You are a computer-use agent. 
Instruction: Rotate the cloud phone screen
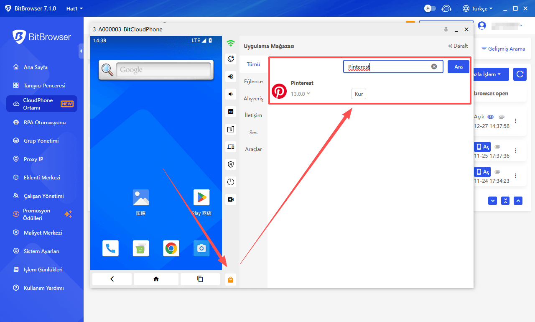click(230, 59)
